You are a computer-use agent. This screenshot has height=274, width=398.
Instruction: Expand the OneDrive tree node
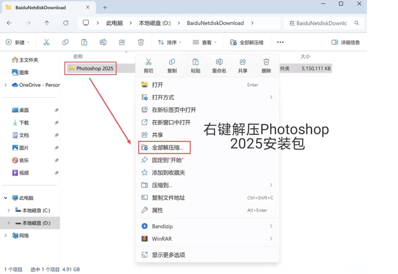[x=6, y=85]
